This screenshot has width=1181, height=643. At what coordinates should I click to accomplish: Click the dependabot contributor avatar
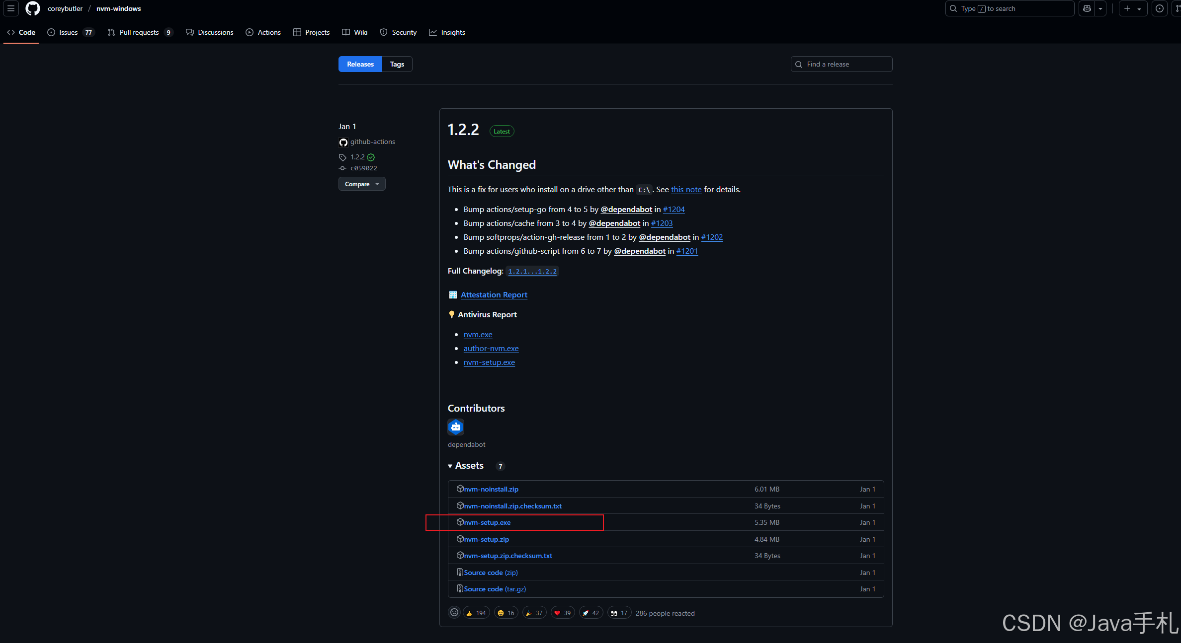tap(455, 427)
